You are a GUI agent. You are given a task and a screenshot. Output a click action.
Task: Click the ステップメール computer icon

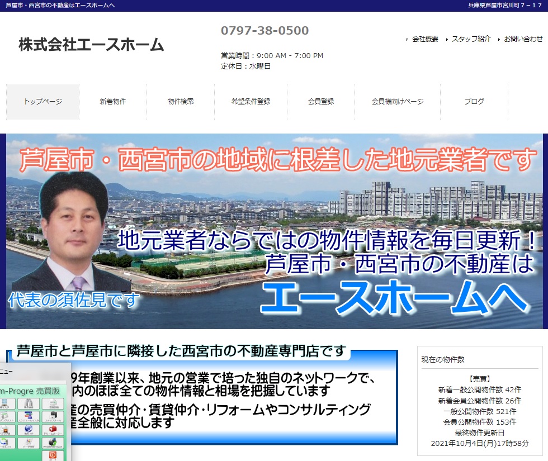tap(53, 417)
